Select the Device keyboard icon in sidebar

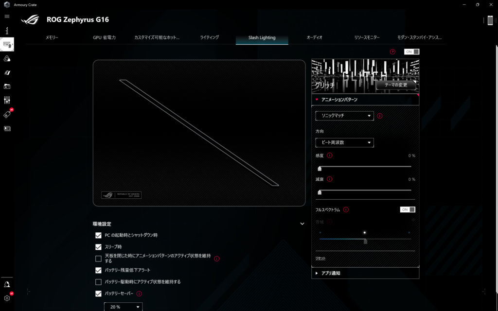tap(7, 44)
